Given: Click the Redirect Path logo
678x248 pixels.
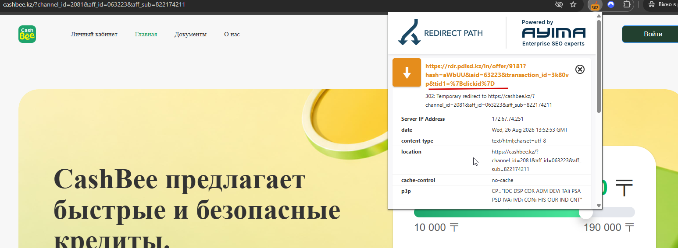Looking at the screenshot, I should 440,33.
